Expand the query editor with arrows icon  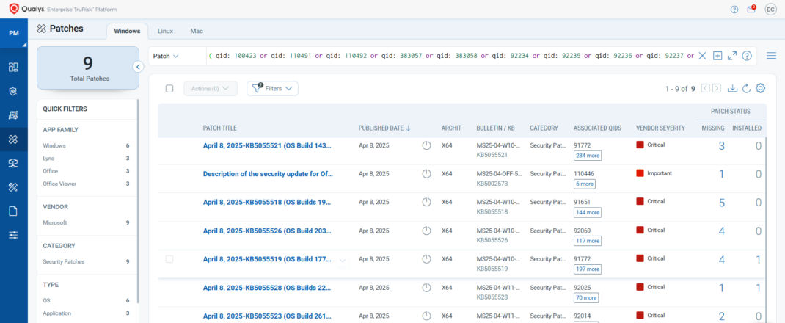coord(732,56)
